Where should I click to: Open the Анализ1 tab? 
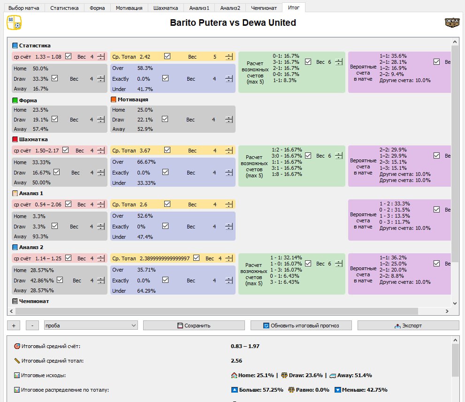[x=199, y=8]
